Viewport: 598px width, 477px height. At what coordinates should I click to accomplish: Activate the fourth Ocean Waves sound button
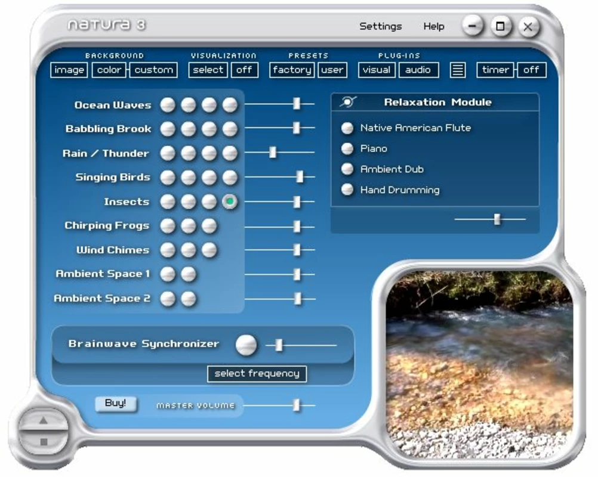point(230,105)
